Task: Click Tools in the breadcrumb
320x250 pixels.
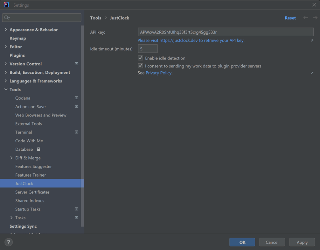Action: (x=96, y=18)
